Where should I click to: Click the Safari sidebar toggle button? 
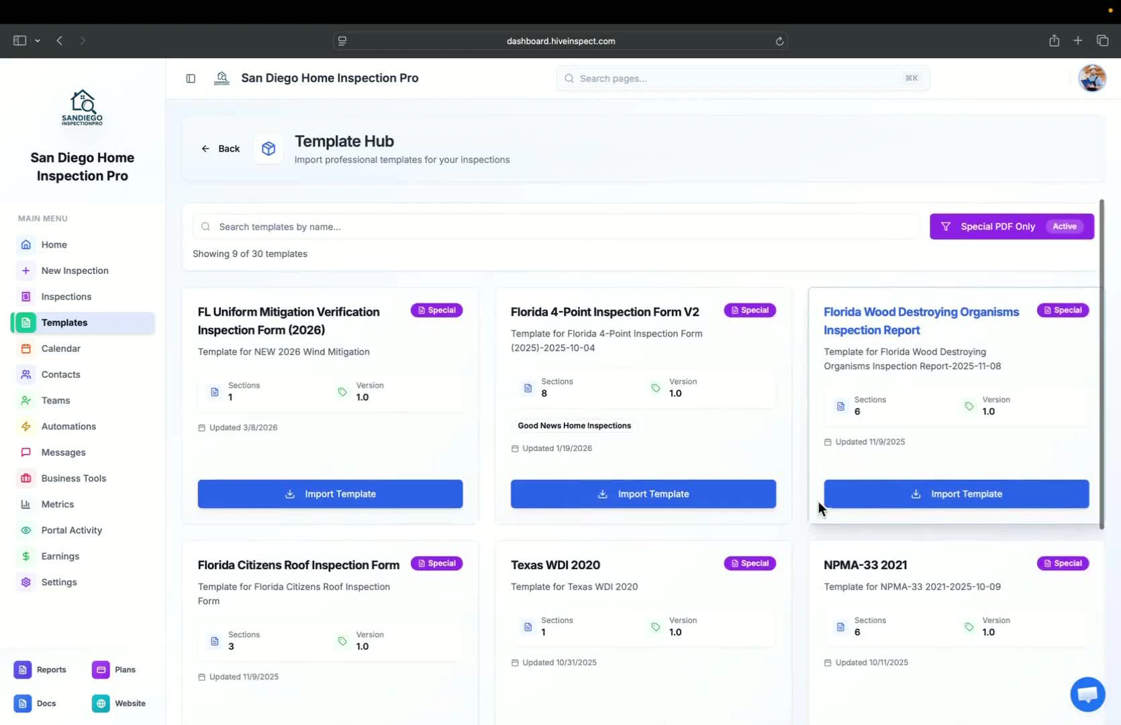coord(19,41)
